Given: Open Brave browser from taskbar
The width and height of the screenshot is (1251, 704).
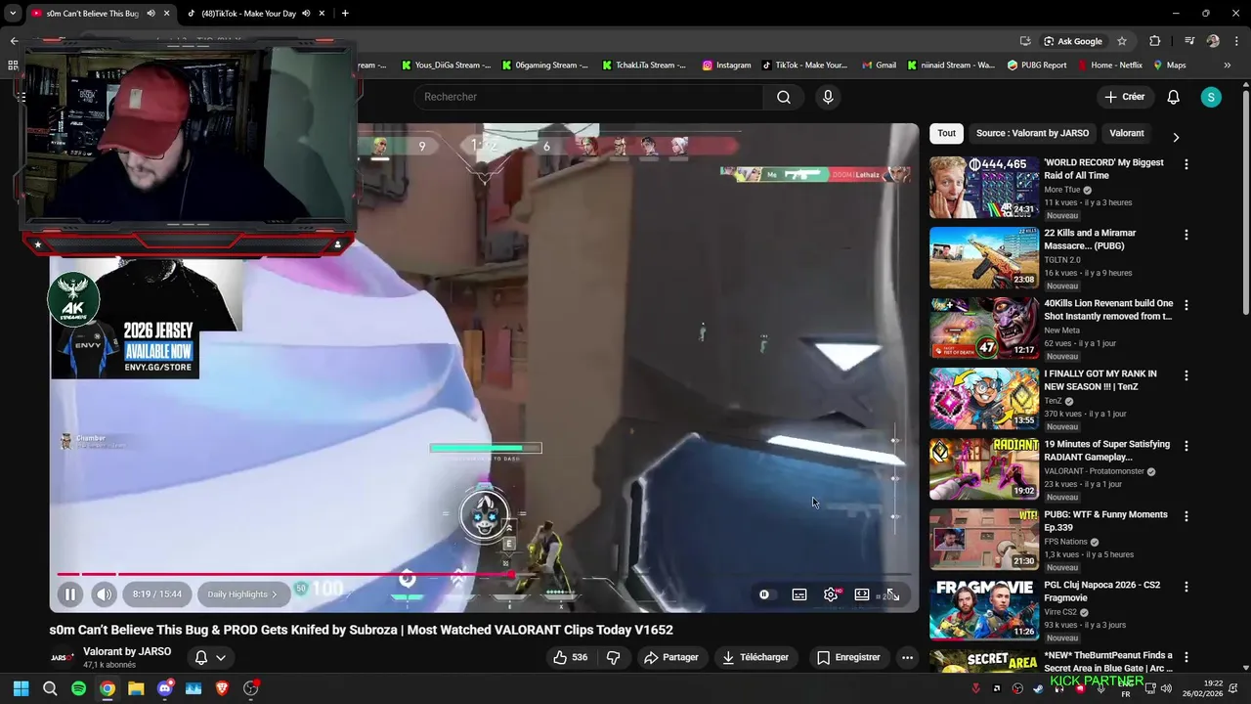Looking at the screenshot, I should pos(222,688).
